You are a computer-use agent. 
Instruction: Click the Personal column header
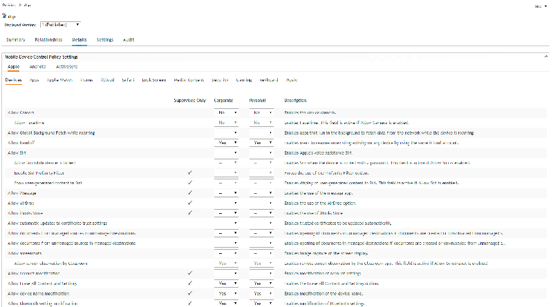click(257, 100)
